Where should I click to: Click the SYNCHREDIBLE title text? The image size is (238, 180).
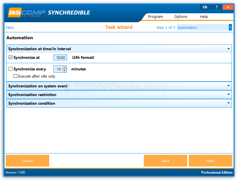click(69, 13)
